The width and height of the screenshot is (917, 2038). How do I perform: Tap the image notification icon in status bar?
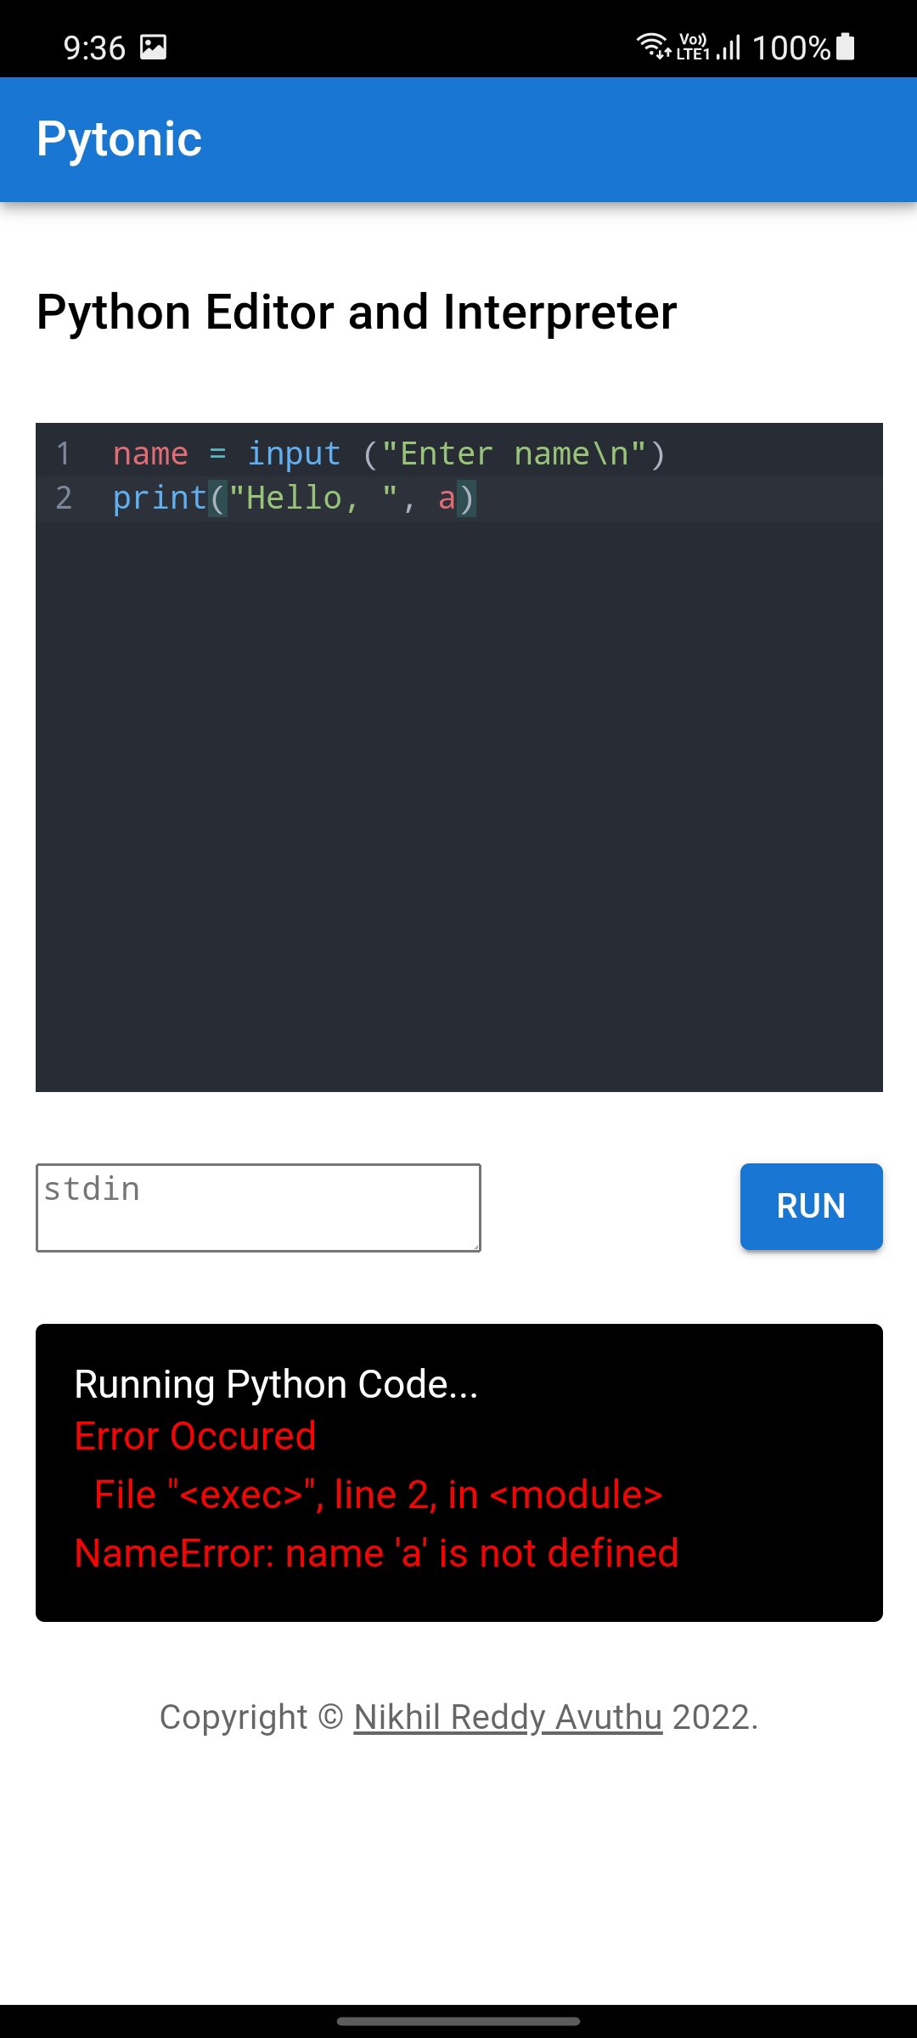coord(153,47)
